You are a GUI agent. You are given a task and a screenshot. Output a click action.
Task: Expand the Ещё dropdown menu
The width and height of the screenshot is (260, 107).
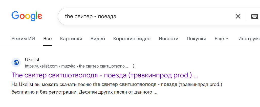click(221, 39)
